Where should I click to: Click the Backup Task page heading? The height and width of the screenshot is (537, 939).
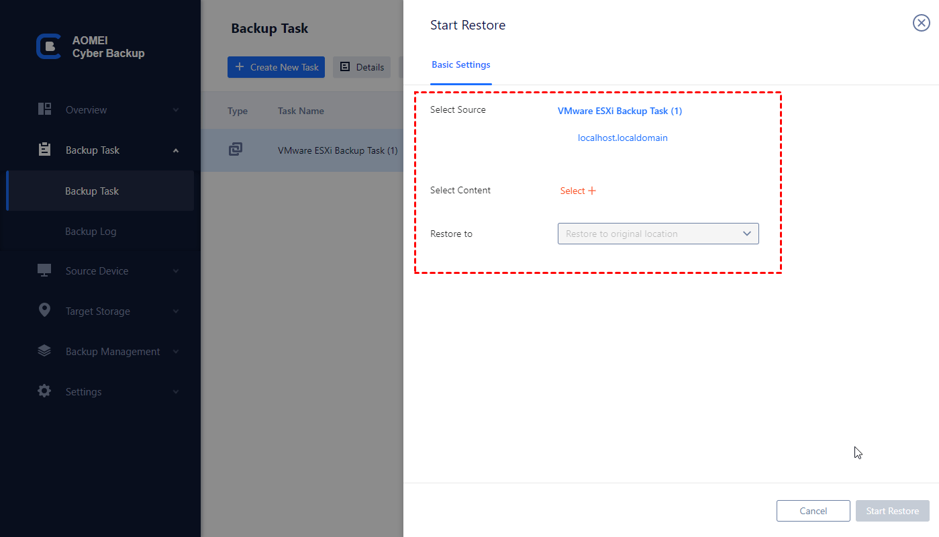pos(270,28)
